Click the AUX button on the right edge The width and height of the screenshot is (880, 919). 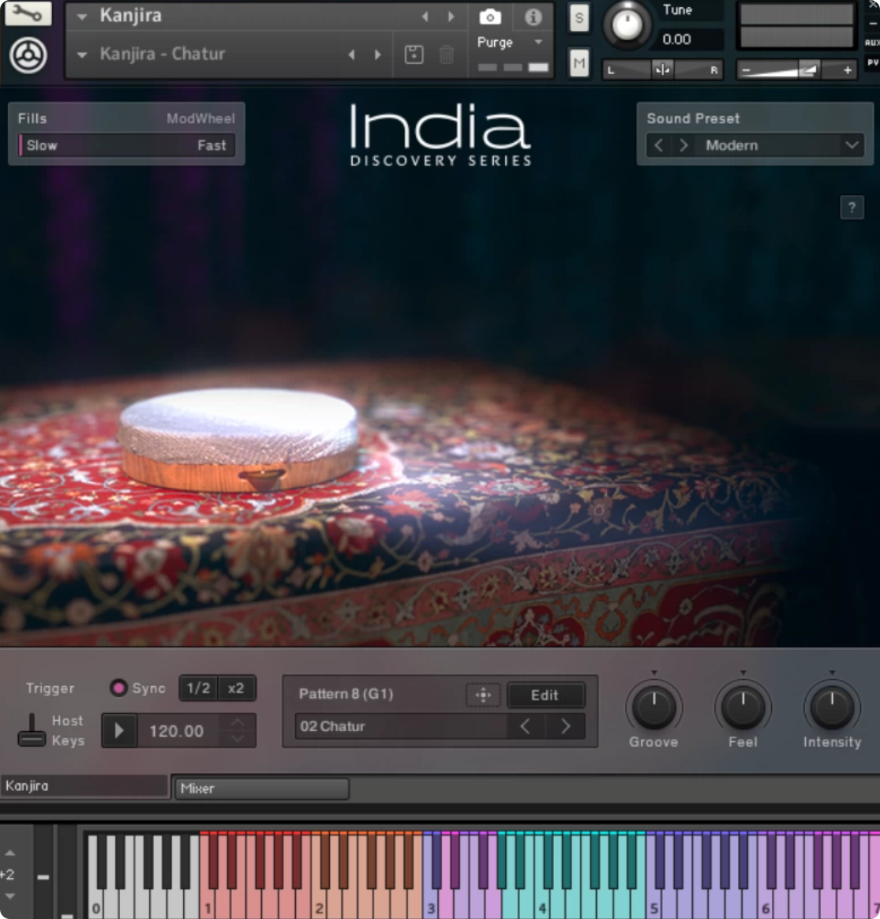point(872,42)
